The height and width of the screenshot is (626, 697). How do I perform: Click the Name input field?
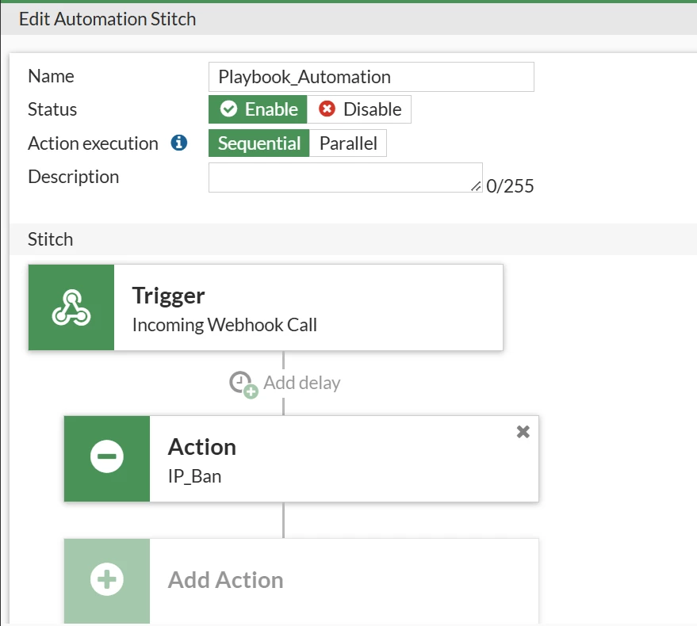(371, 77)
